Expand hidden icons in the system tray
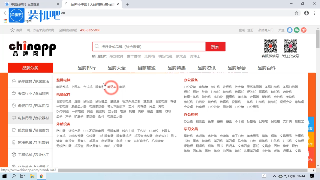The height and width of the screenshot is (180, 320). pos(274,176)
